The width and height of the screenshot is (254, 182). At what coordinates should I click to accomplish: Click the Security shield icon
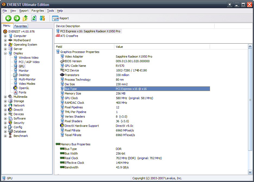[x=10, y=123]
